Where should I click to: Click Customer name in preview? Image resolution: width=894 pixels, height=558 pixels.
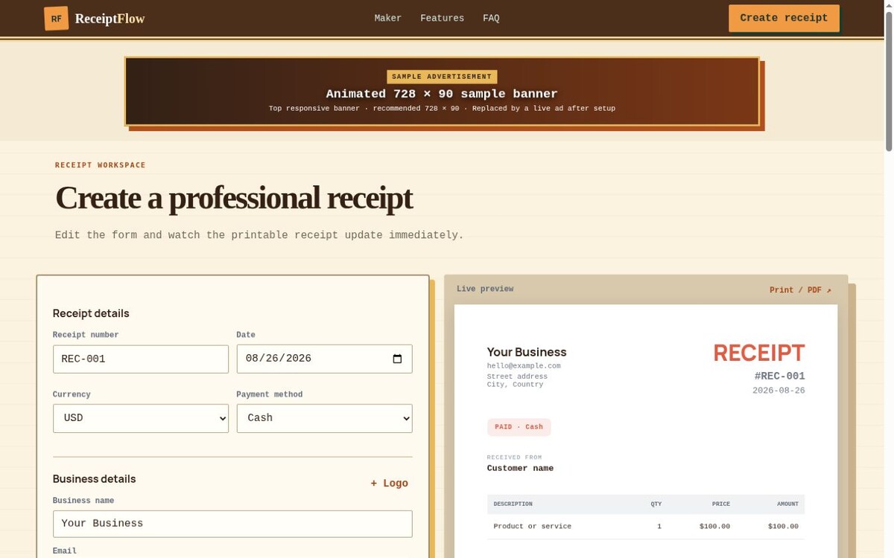click(x=520, y=469)
